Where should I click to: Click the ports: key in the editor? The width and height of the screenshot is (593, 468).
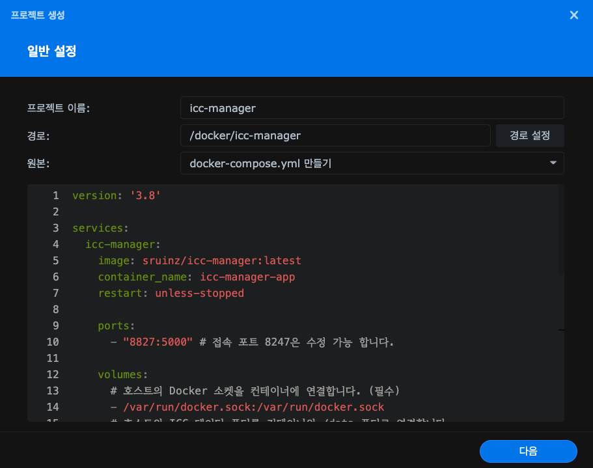click(116, 325)
